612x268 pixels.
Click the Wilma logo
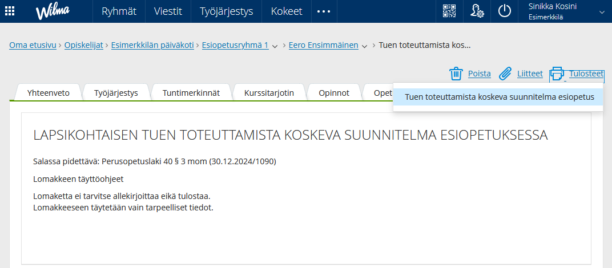53,11
